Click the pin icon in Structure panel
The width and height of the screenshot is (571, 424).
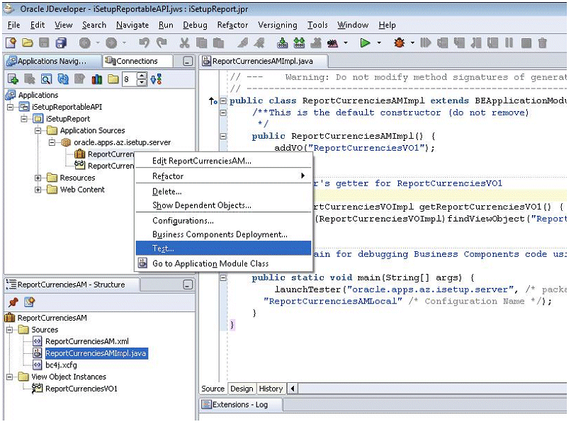(x=13, y=302)
